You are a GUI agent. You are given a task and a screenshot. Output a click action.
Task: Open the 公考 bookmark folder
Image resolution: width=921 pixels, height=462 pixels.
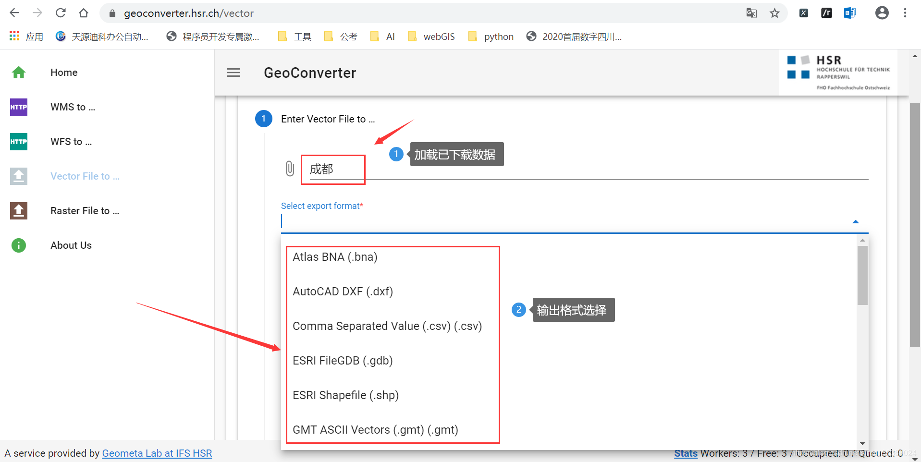tap(341, 36)
